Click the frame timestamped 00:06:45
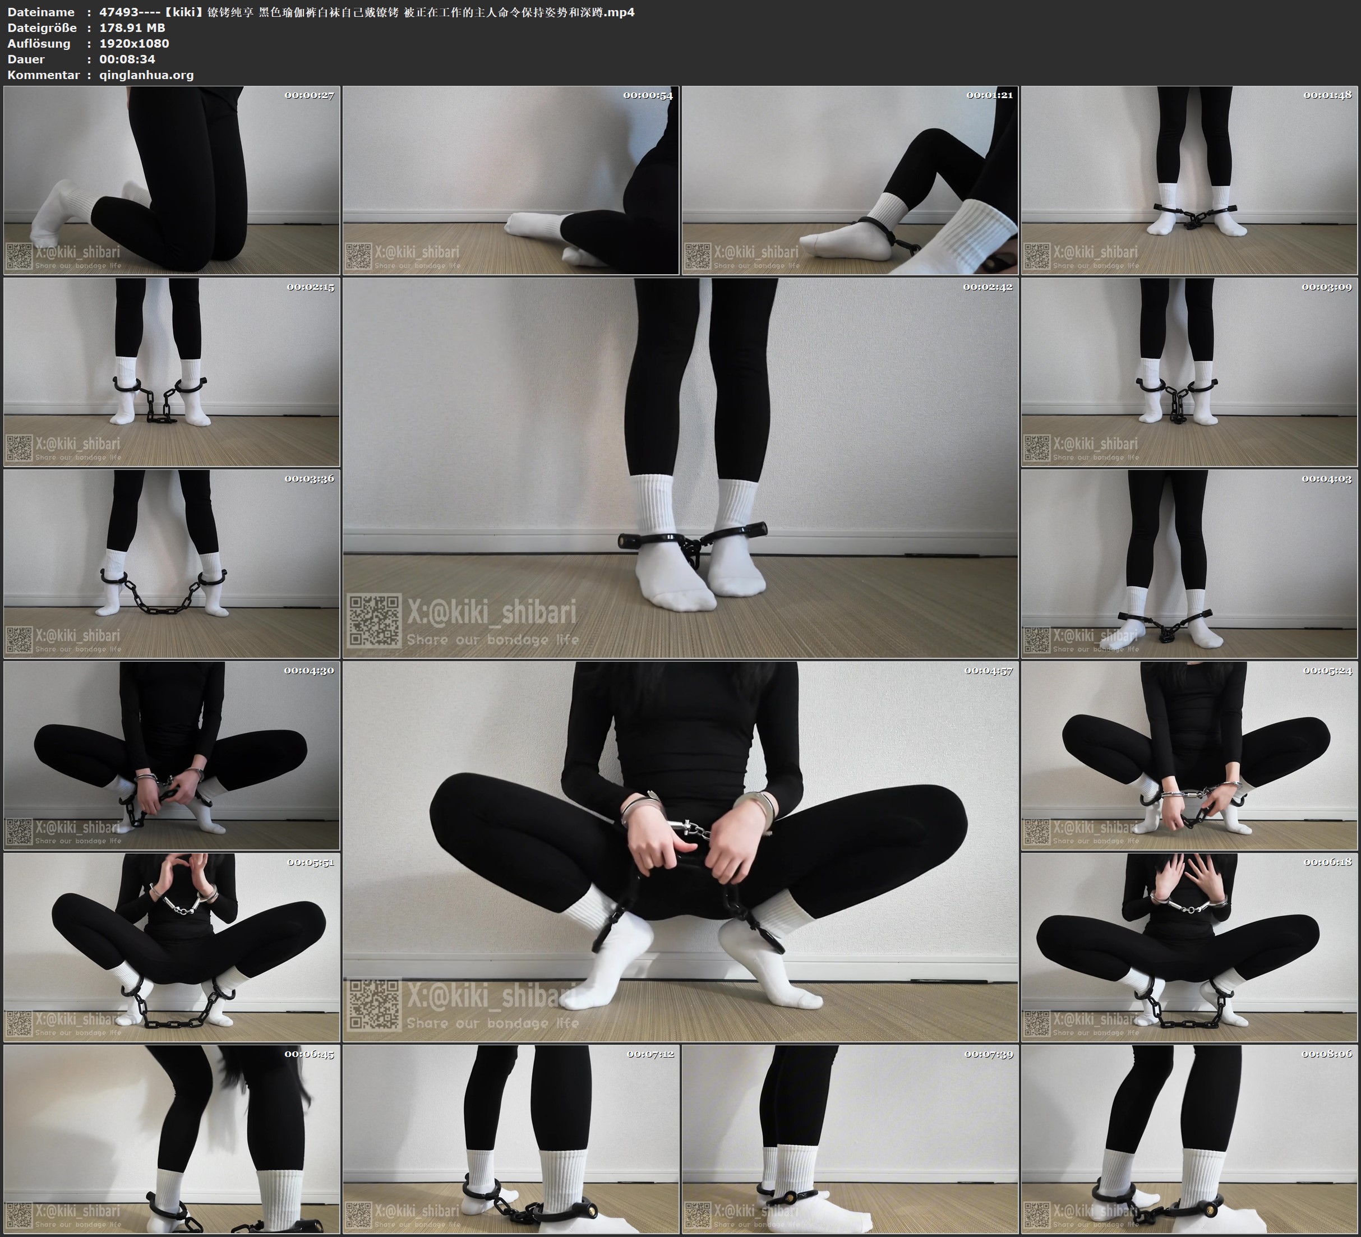The image size is (1361, 1237). click(x=172, y=1138)
